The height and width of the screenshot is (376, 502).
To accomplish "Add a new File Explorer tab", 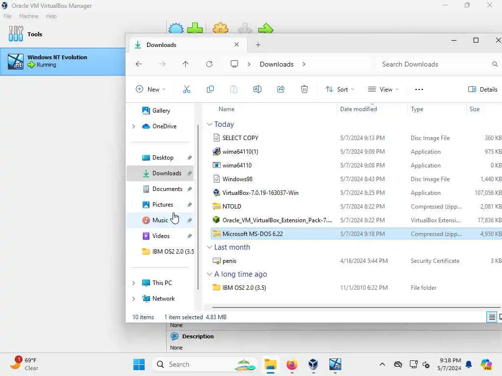I will [x=258, y=45].
